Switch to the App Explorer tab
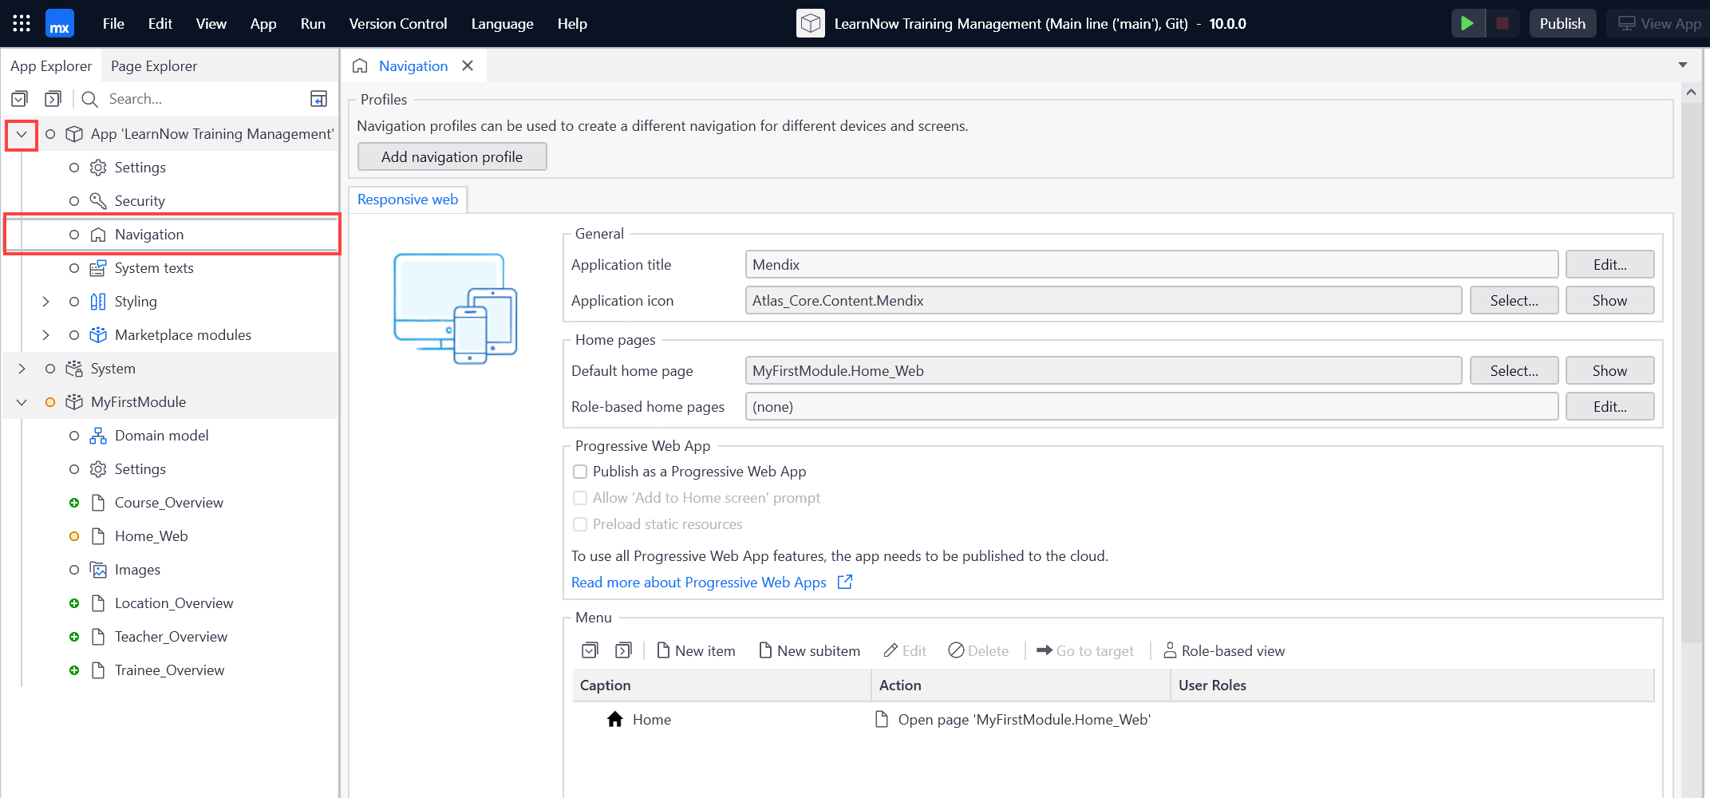The image size is (1710, 798). (x=51, y=65)
